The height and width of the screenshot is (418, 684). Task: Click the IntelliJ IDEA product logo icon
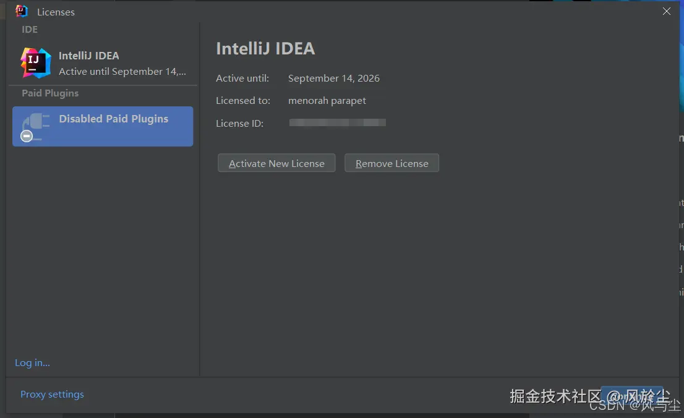click(x=35, y=63)
